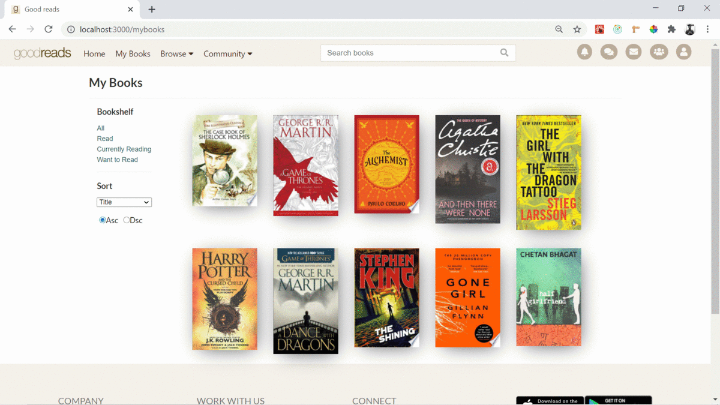720x405 pixels.
Task: Open the Title sort dropdown
Action: 124,202
